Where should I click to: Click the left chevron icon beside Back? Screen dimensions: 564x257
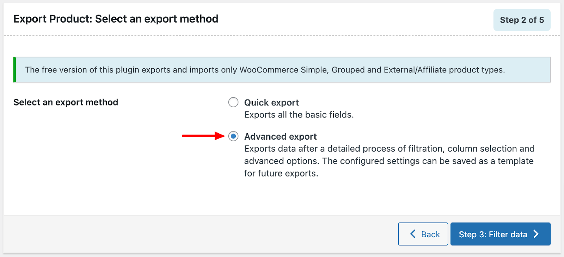pyautogui.click(x=413, y=234)
